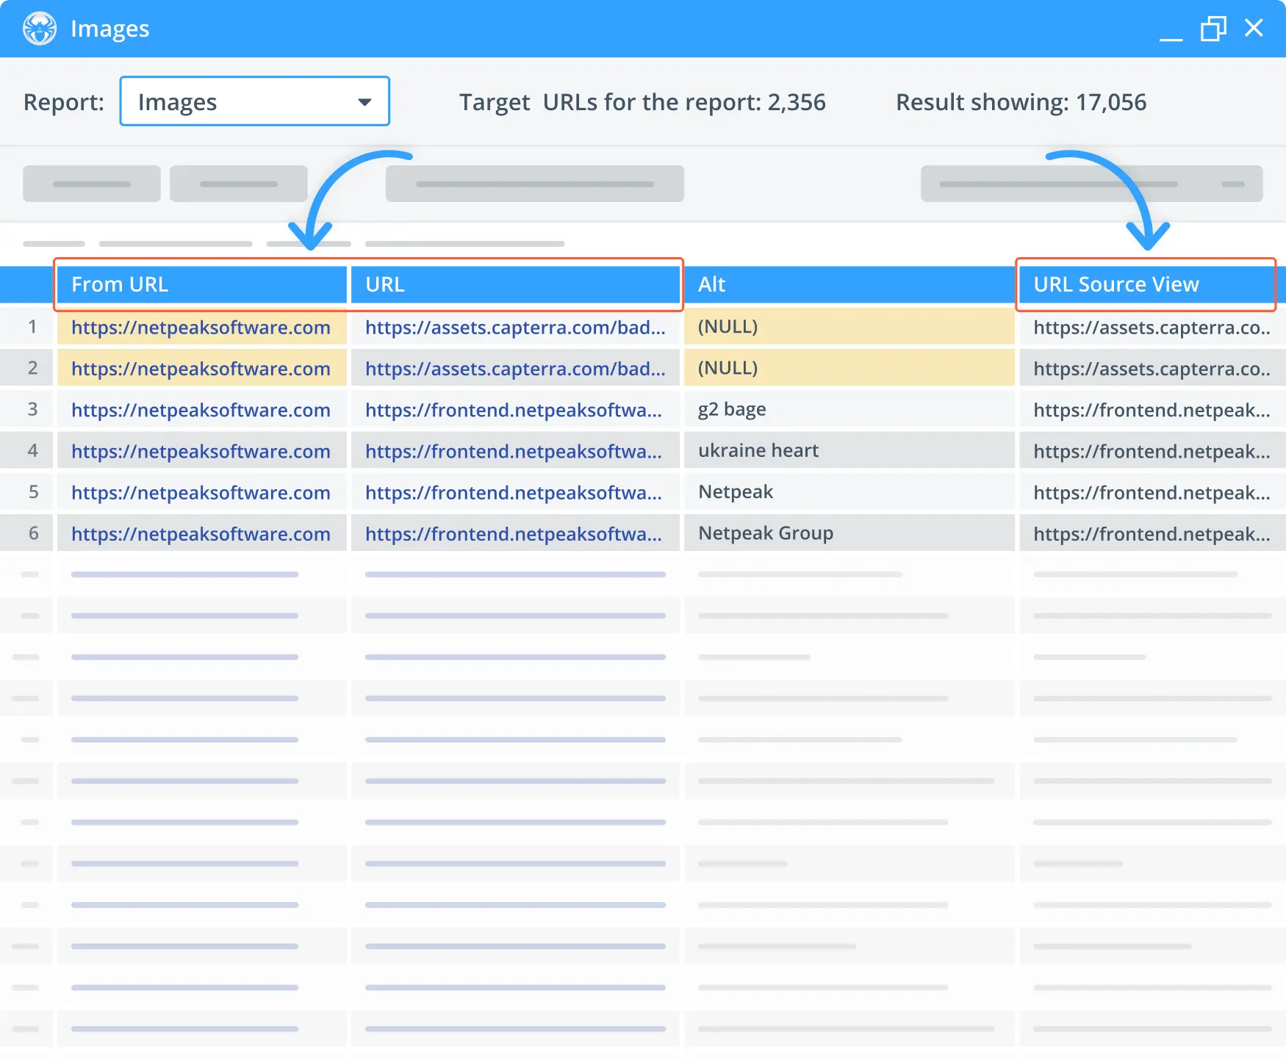Select the 'ukraine heart' Alt cell
1286x1060 pixels.
849,450
